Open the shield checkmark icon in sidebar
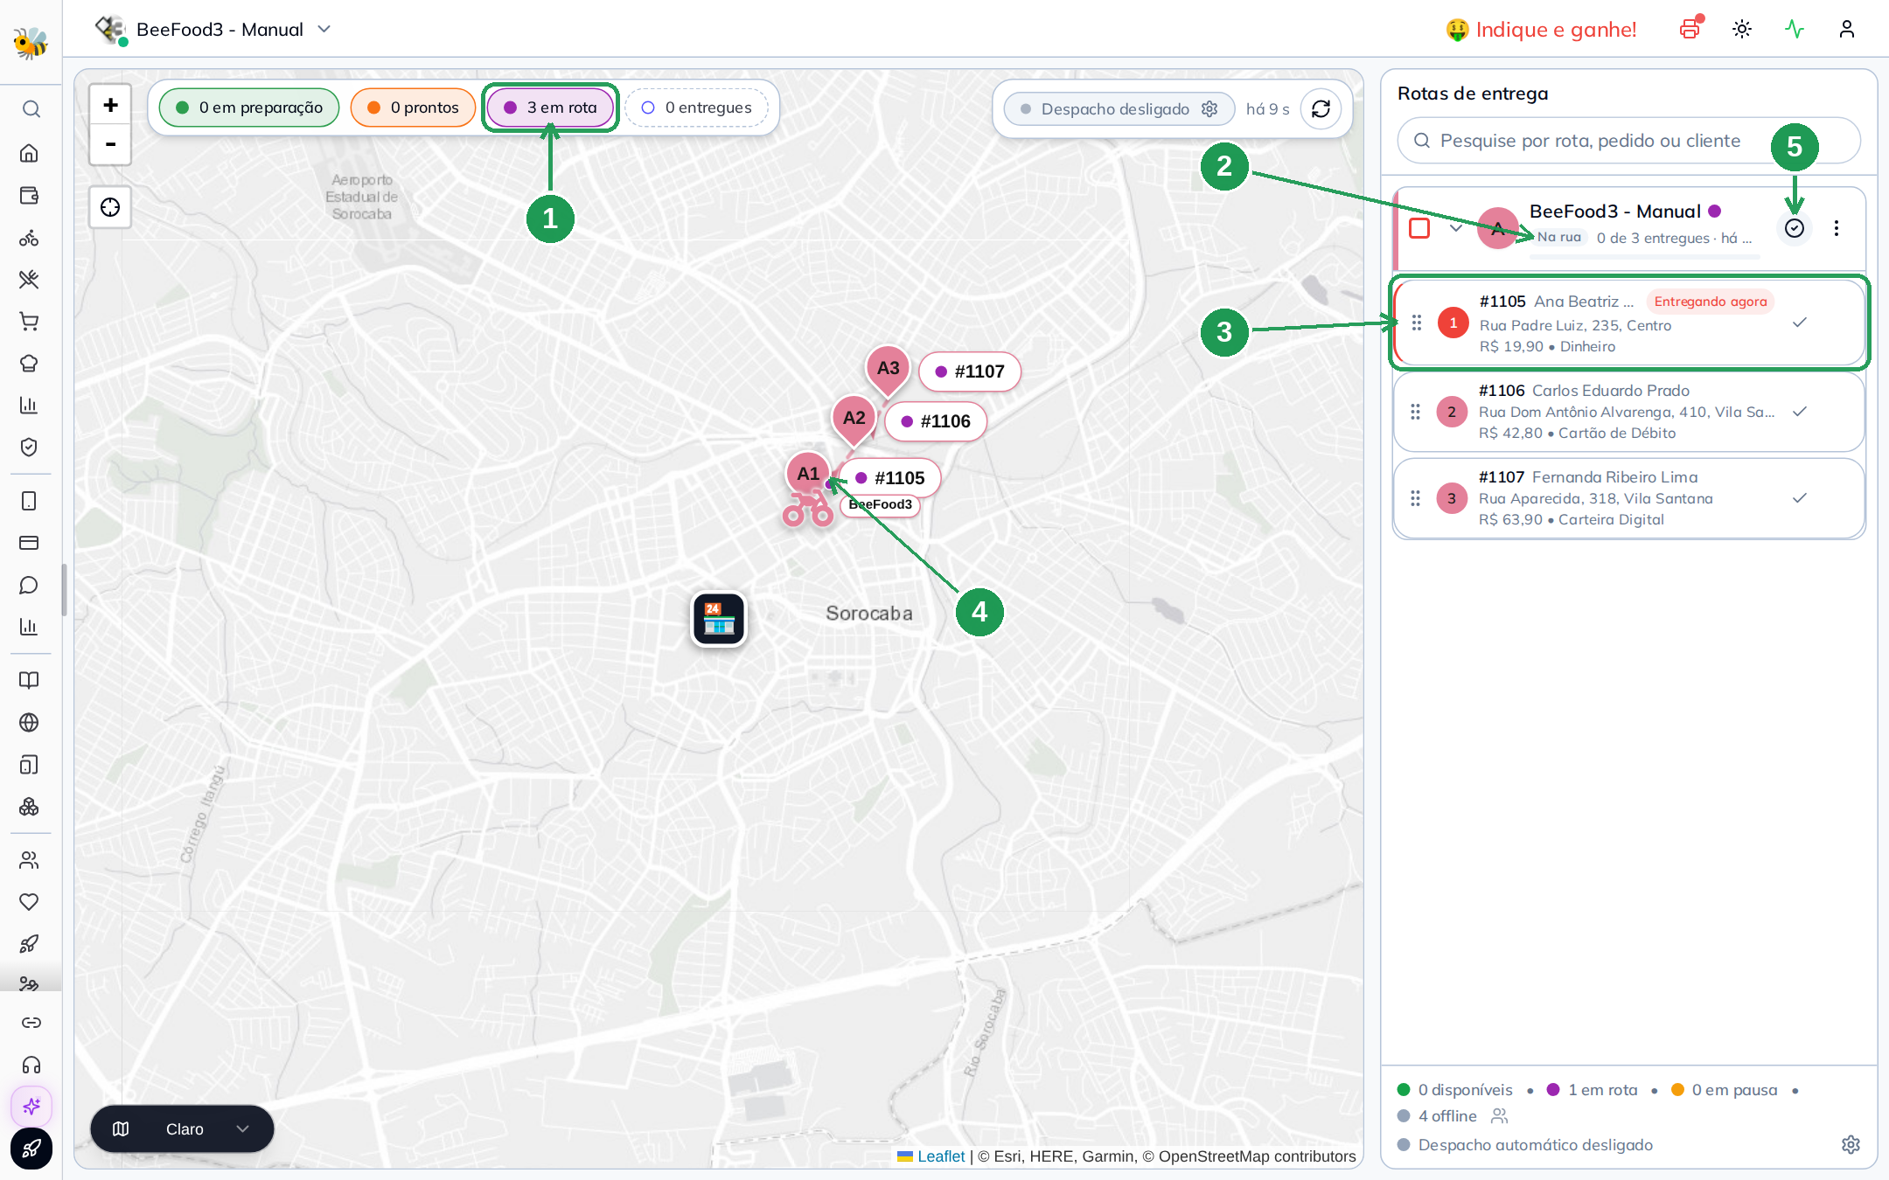The width and height of the screenshot is (1889, 1180). [x=29, y=447]
